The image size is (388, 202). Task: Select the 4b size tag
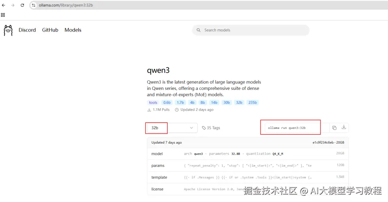click(x=192, y=102)
